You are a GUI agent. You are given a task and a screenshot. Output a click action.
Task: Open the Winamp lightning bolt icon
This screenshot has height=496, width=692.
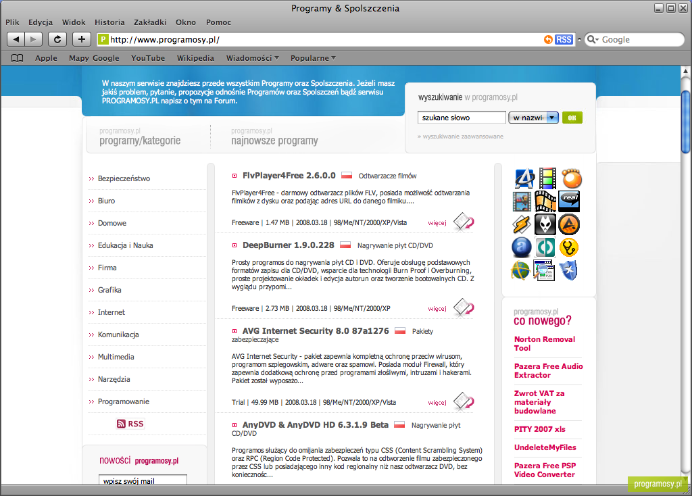522,224
